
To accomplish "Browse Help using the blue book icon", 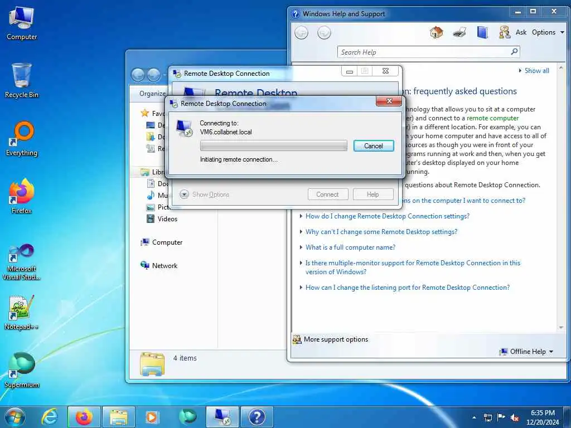I will [x=482, y=32].
